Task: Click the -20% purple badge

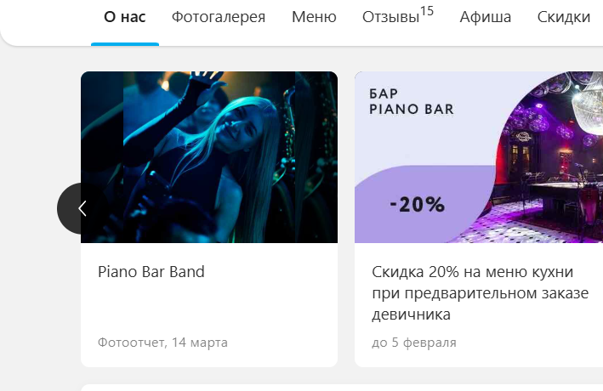Action: pos(418,205)
